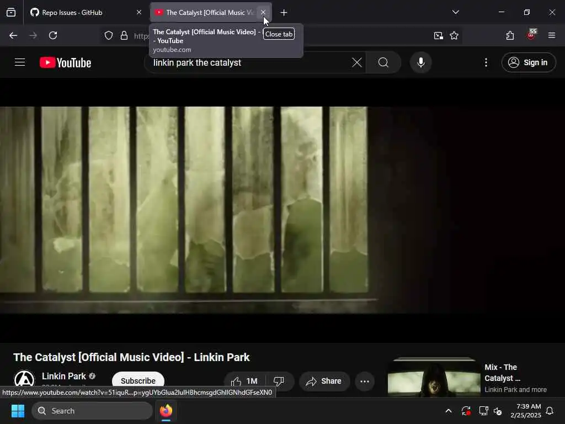Screen dimensions: 565x424
Task: Dislike this video
Action: tap(279, 381)
